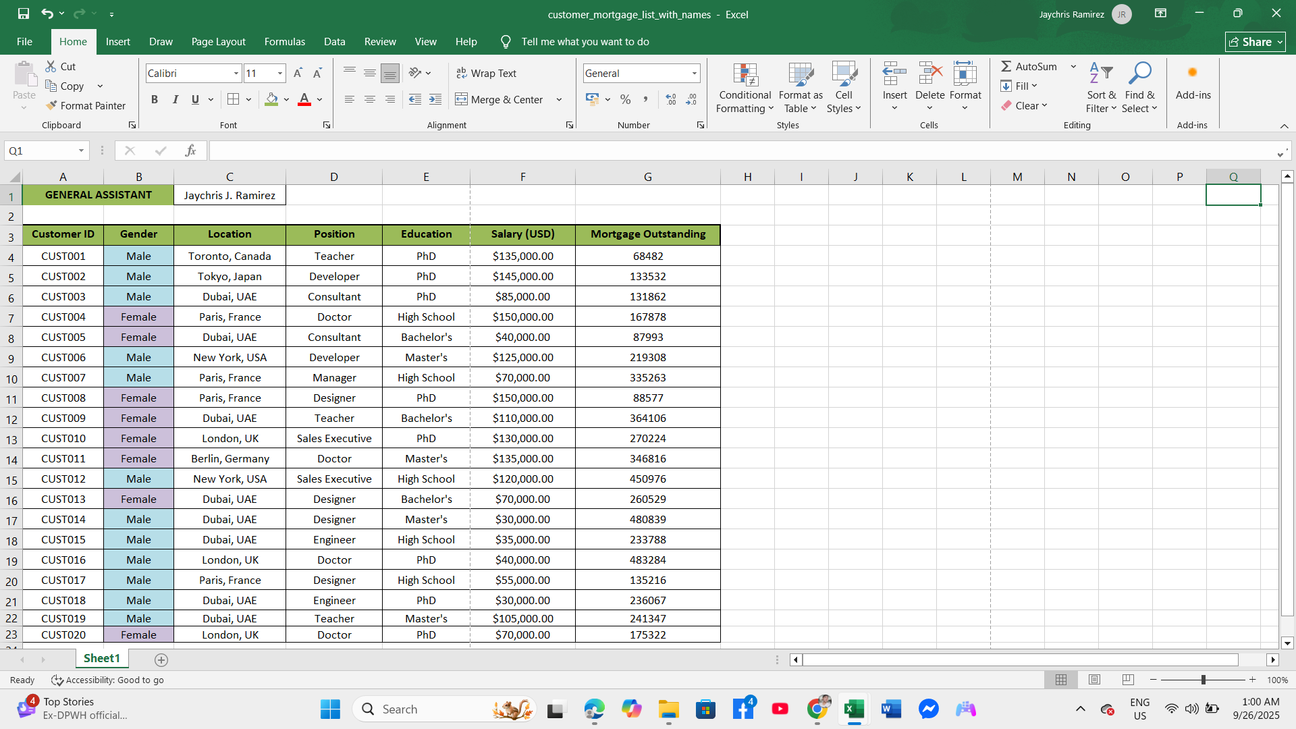
Task: Open the Page Layout ribbon tab
Action: pyautogui.click(x=218, y=41)
